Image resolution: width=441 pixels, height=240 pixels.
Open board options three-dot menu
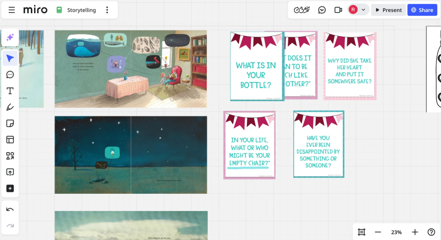pos(107,10)
